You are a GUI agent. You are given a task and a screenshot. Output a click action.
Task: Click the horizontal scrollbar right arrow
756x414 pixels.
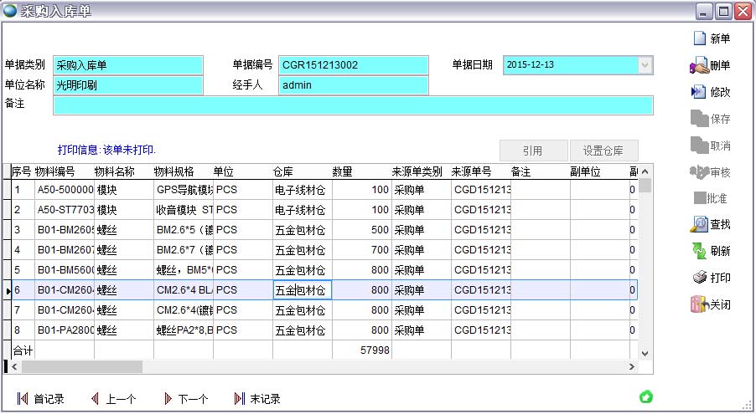tap(632, 367)
